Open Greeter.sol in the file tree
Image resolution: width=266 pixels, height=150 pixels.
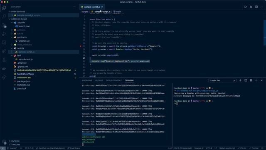(24, 41)
